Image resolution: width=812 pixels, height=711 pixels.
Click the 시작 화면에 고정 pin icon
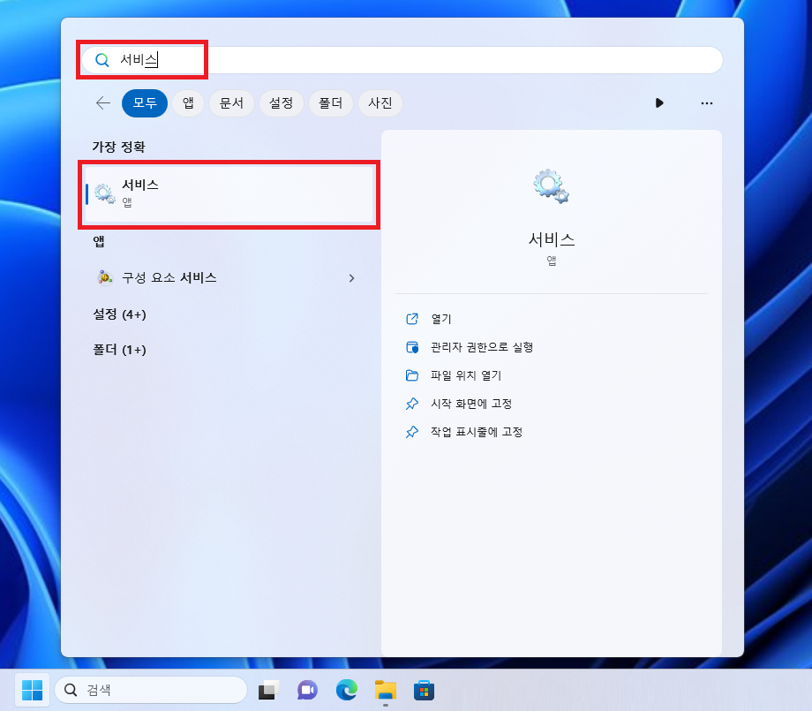click(412, 404)
